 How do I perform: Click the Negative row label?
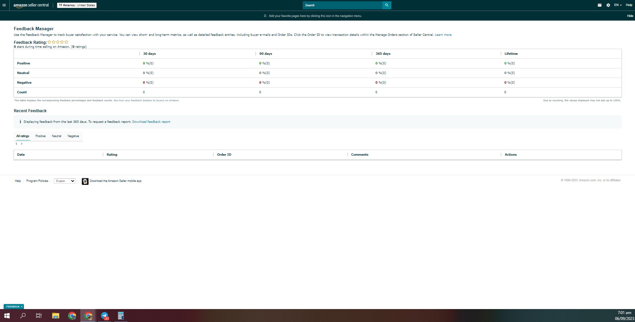pyautogui.click(x=24, y=83)
